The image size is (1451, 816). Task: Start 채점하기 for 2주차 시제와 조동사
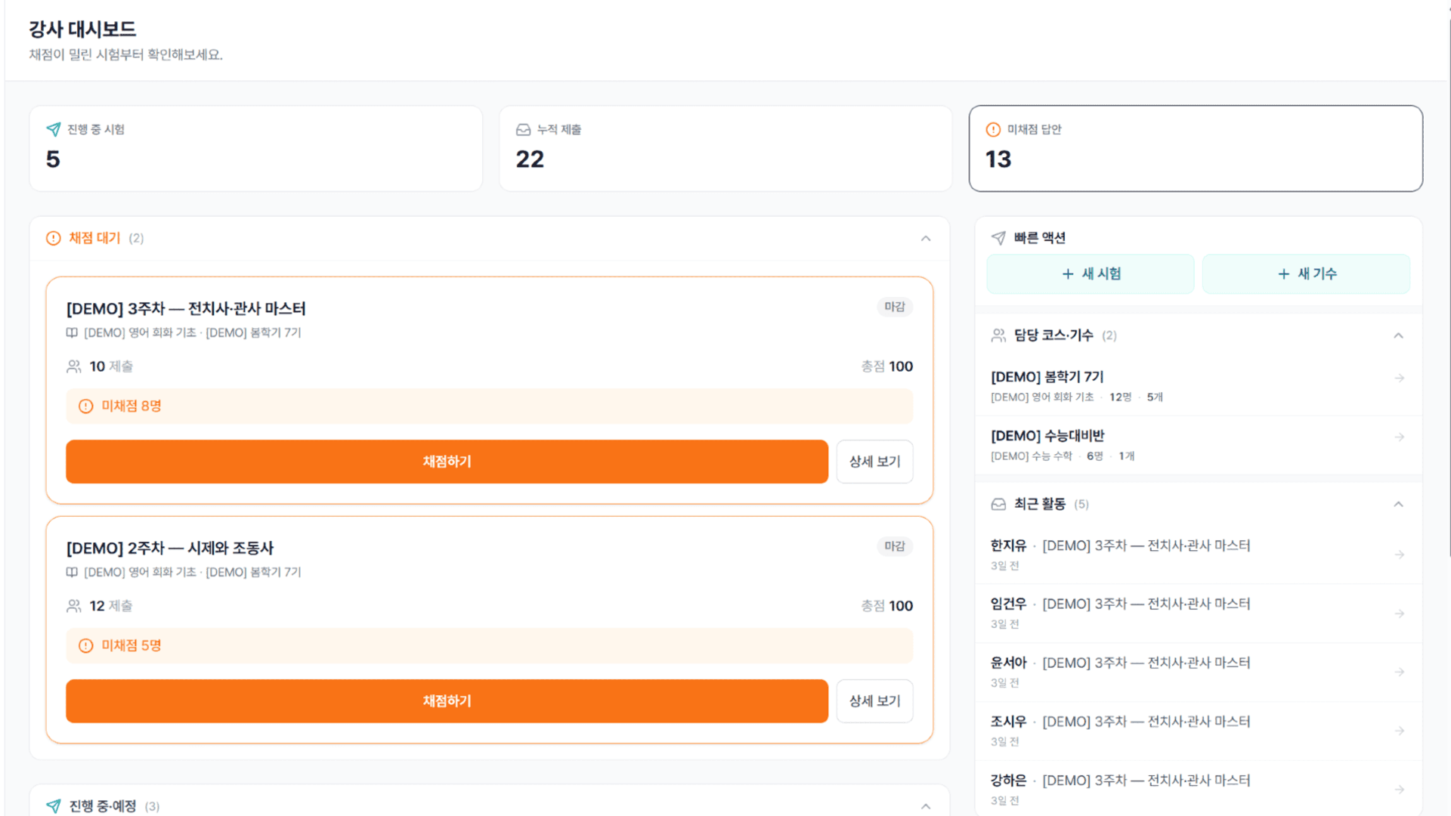[x=447, y=701]
